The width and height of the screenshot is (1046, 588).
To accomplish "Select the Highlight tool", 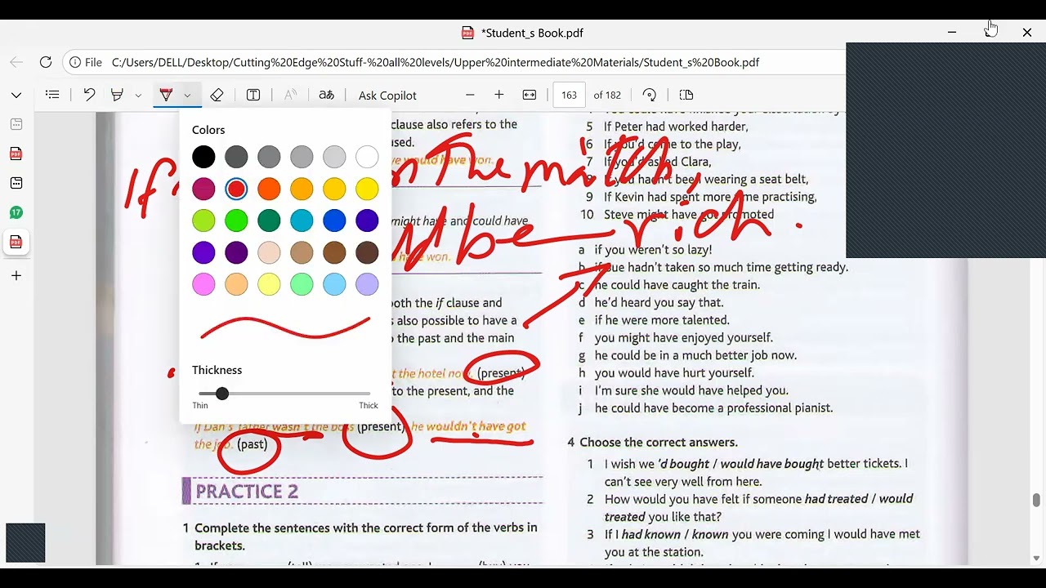I will tap(117, 95).
